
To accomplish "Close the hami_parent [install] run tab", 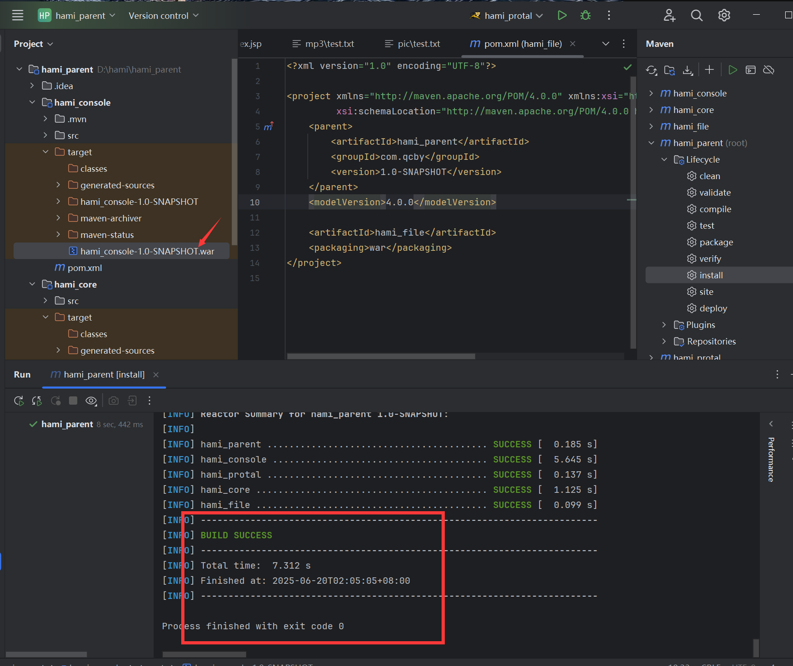I will pos(156,375).
